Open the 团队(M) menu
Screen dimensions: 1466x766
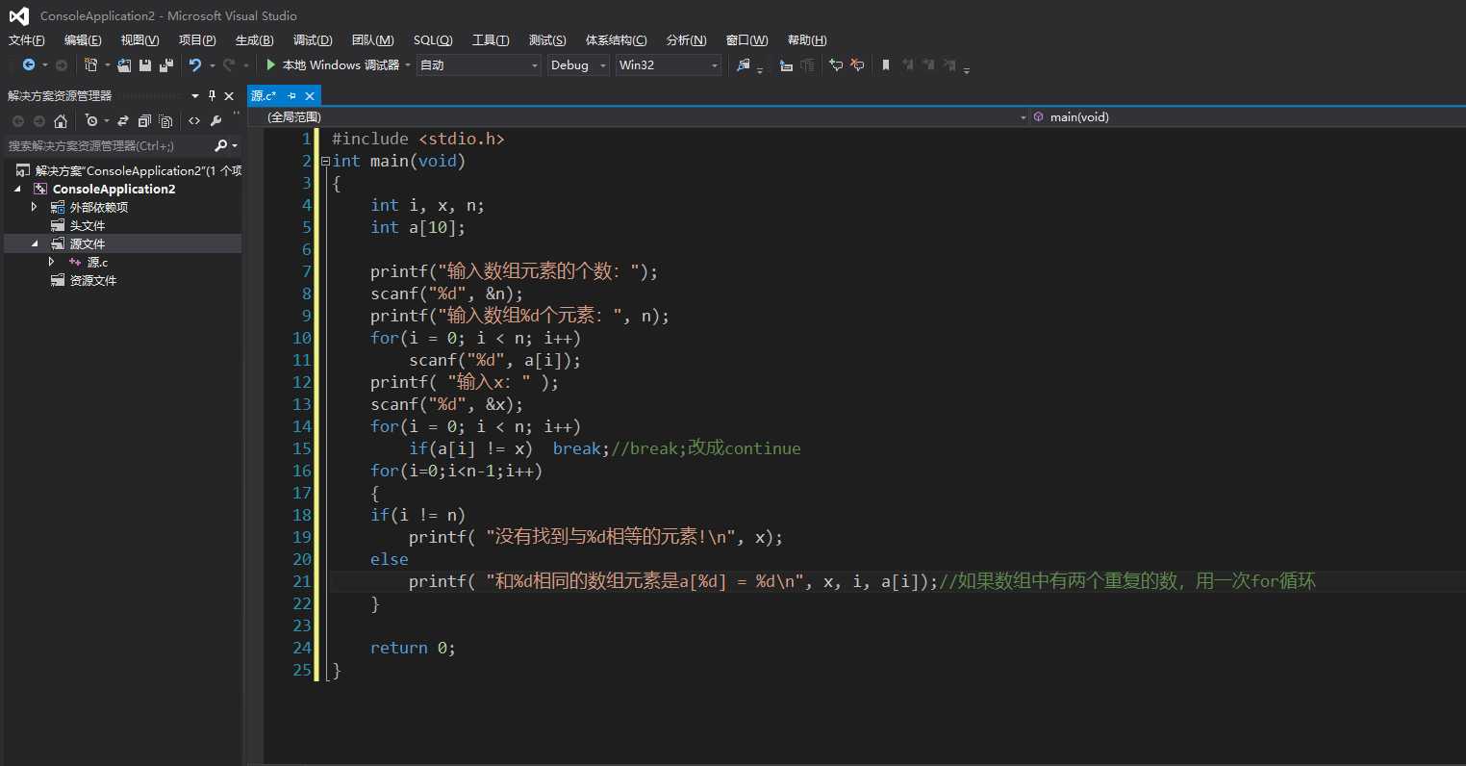coord(372,39)
